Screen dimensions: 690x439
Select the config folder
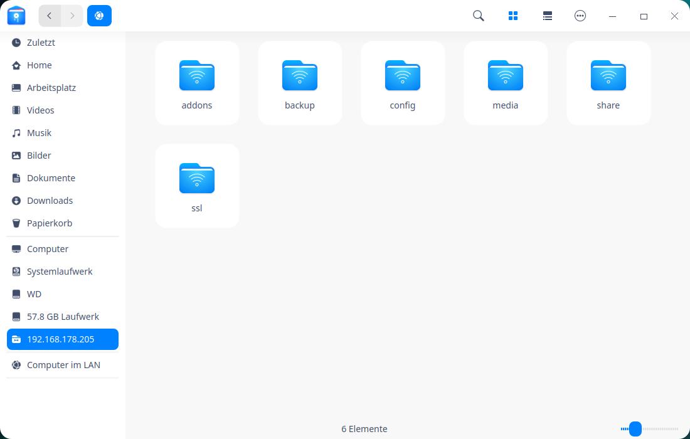coord(403,83)
